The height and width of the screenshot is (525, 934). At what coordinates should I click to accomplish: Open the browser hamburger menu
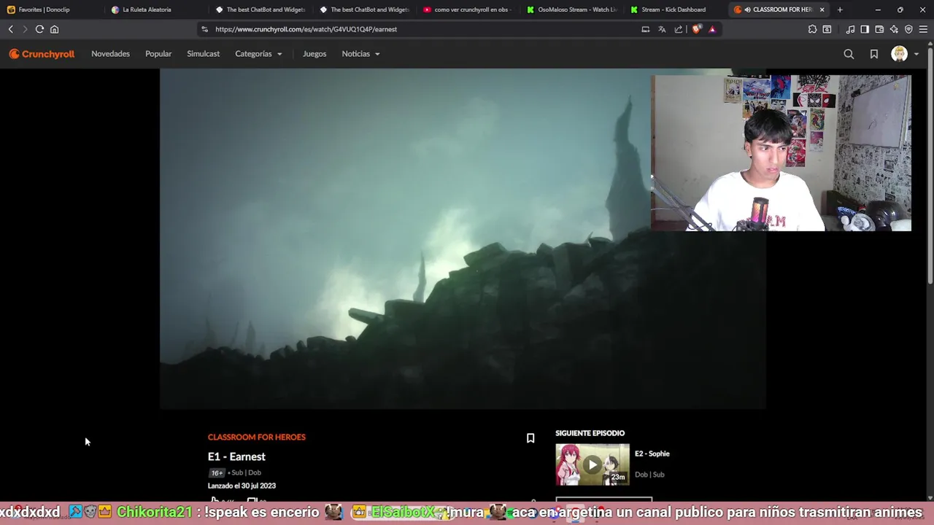[923, 29]
